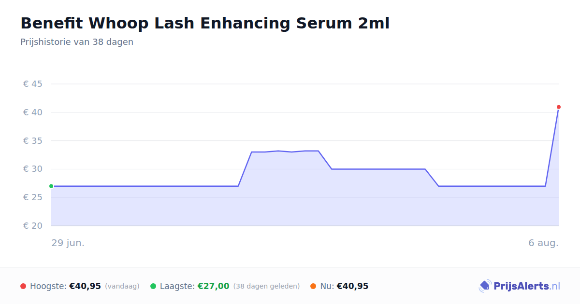Open the PrijsAlerts.nl brand link

point(520,286)
